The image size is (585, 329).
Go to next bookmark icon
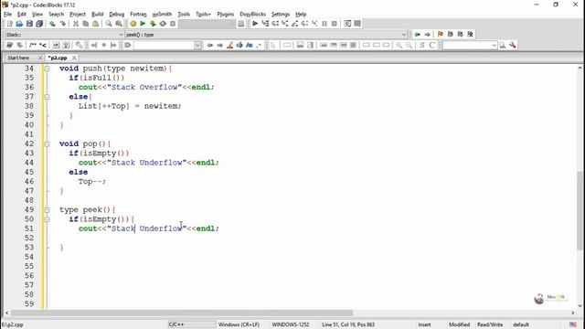click(461, 35)
